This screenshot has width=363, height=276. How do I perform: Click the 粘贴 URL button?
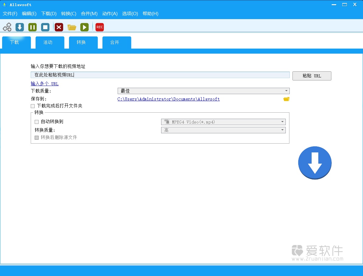coord(312,76)
